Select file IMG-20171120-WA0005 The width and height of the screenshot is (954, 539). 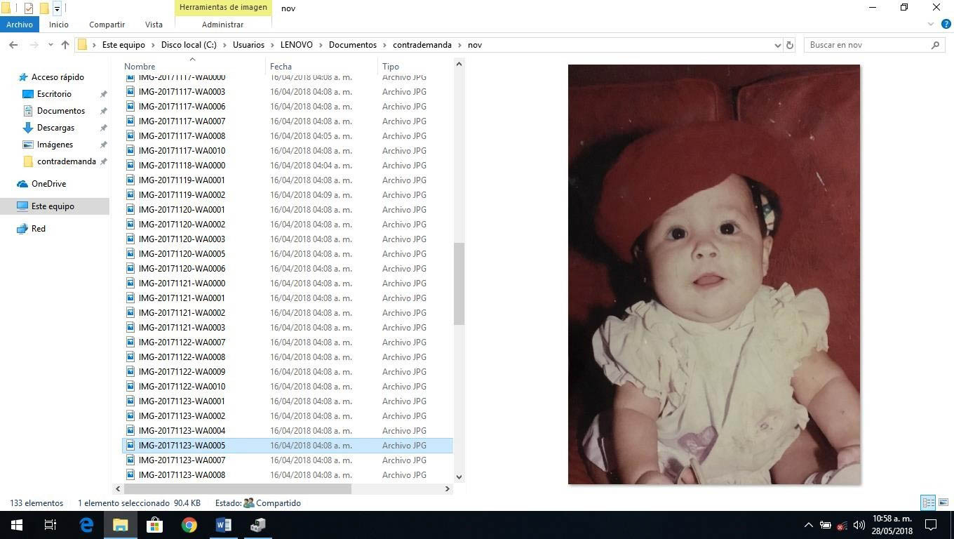coord(182,254)
